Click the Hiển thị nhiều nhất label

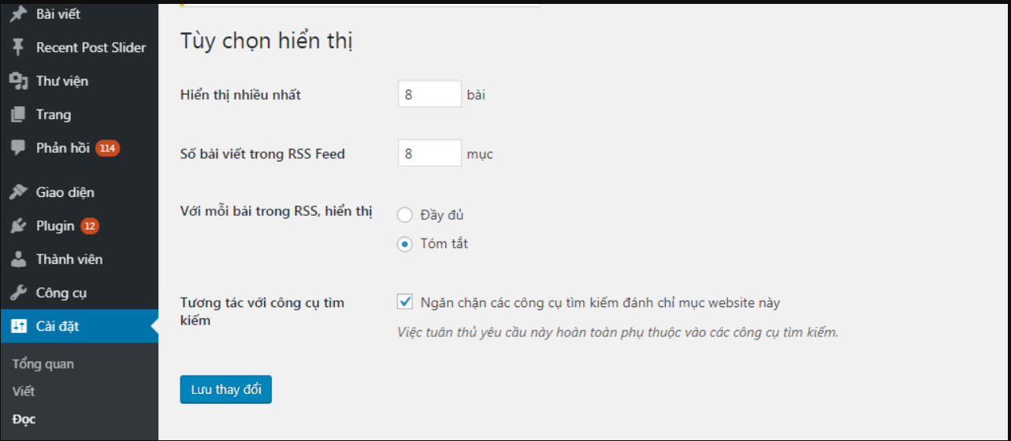click(240, 95)
